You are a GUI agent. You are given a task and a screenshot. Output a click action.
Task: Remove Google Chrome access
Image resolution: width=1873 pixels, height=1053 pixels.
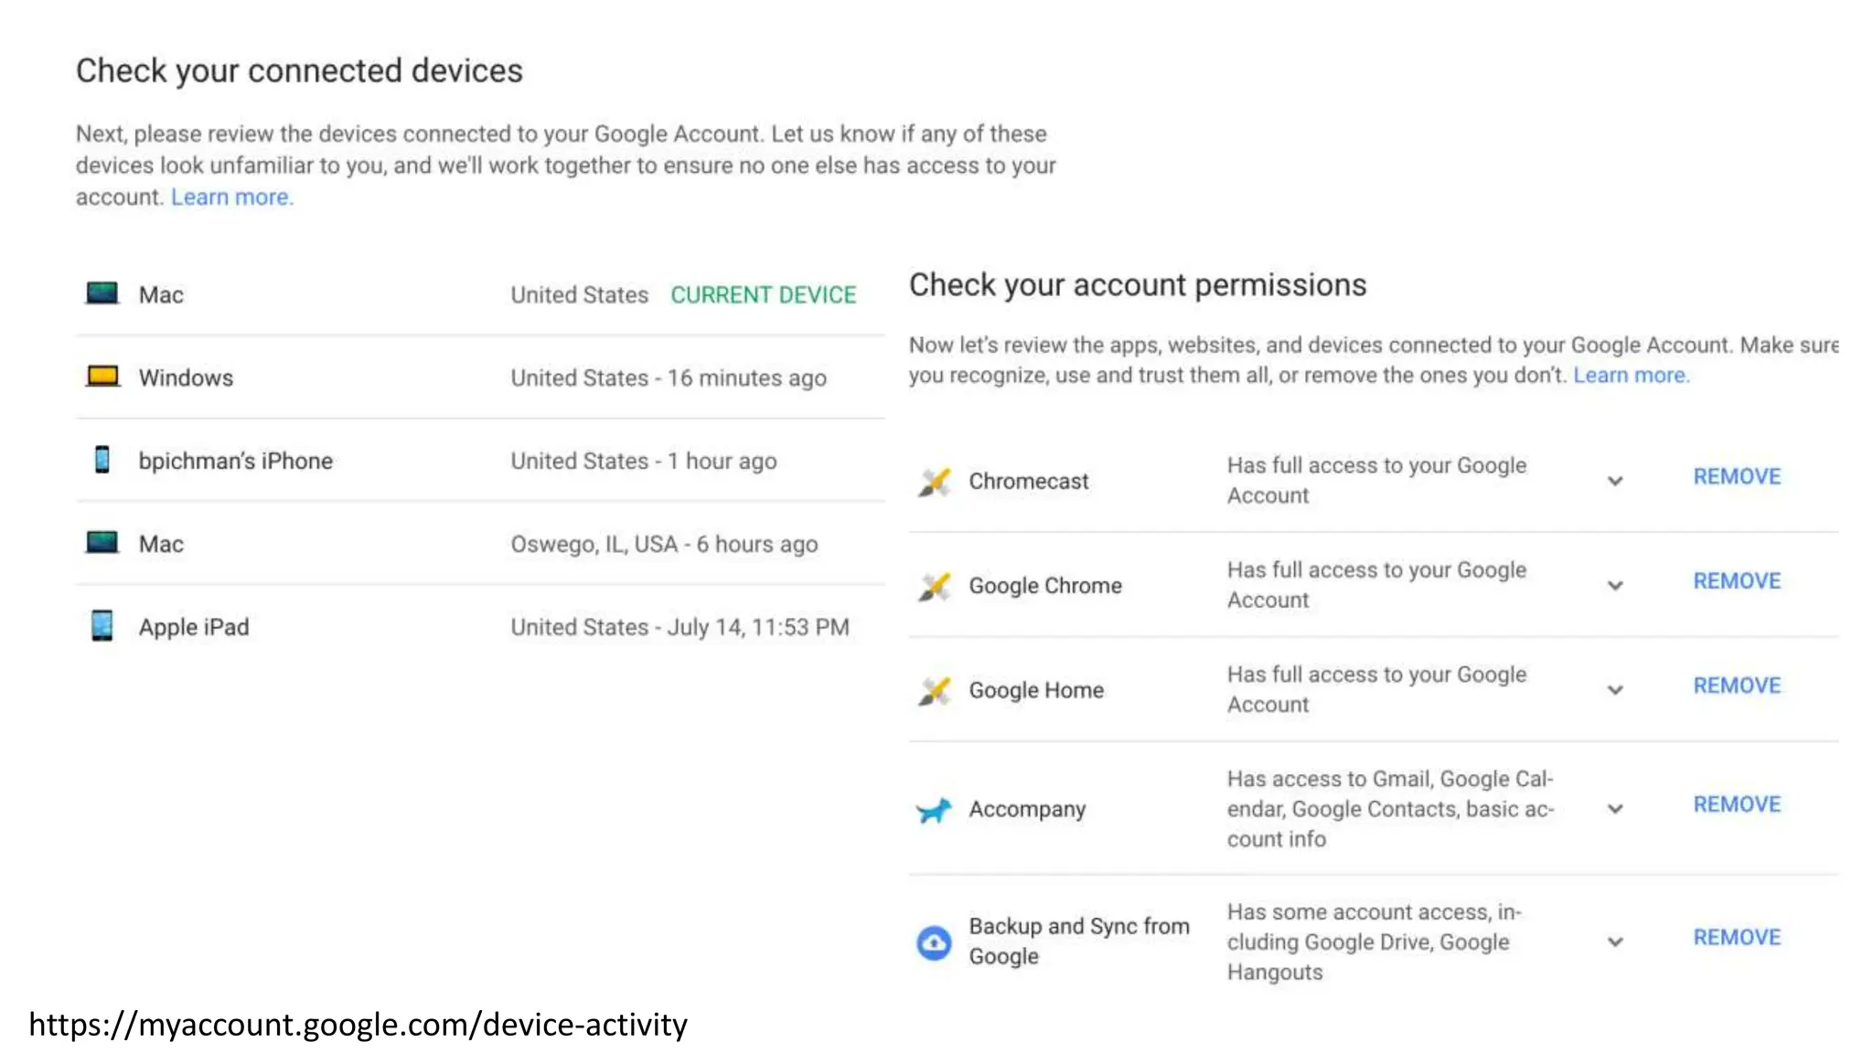pyautogui.click(x=1737, y=580)
